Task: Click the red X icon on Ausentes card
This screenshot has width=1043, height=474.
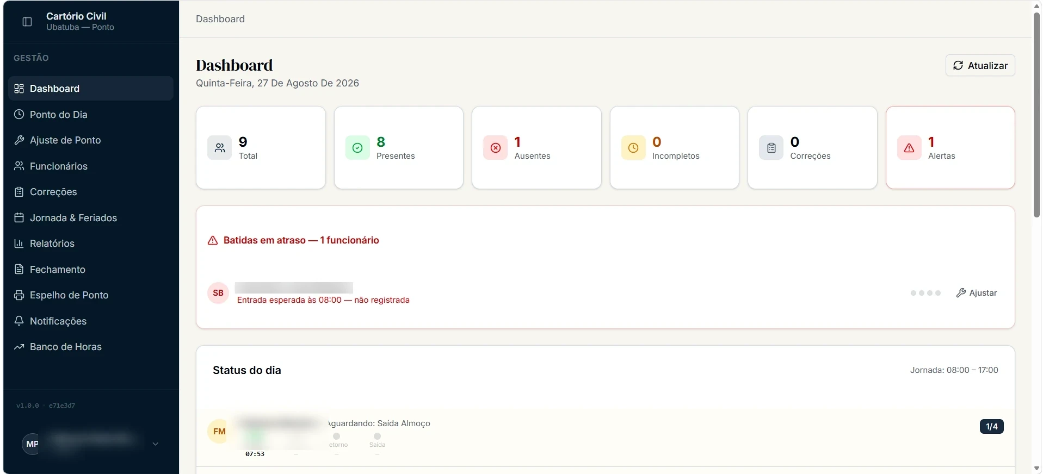Action: (495, 148)
